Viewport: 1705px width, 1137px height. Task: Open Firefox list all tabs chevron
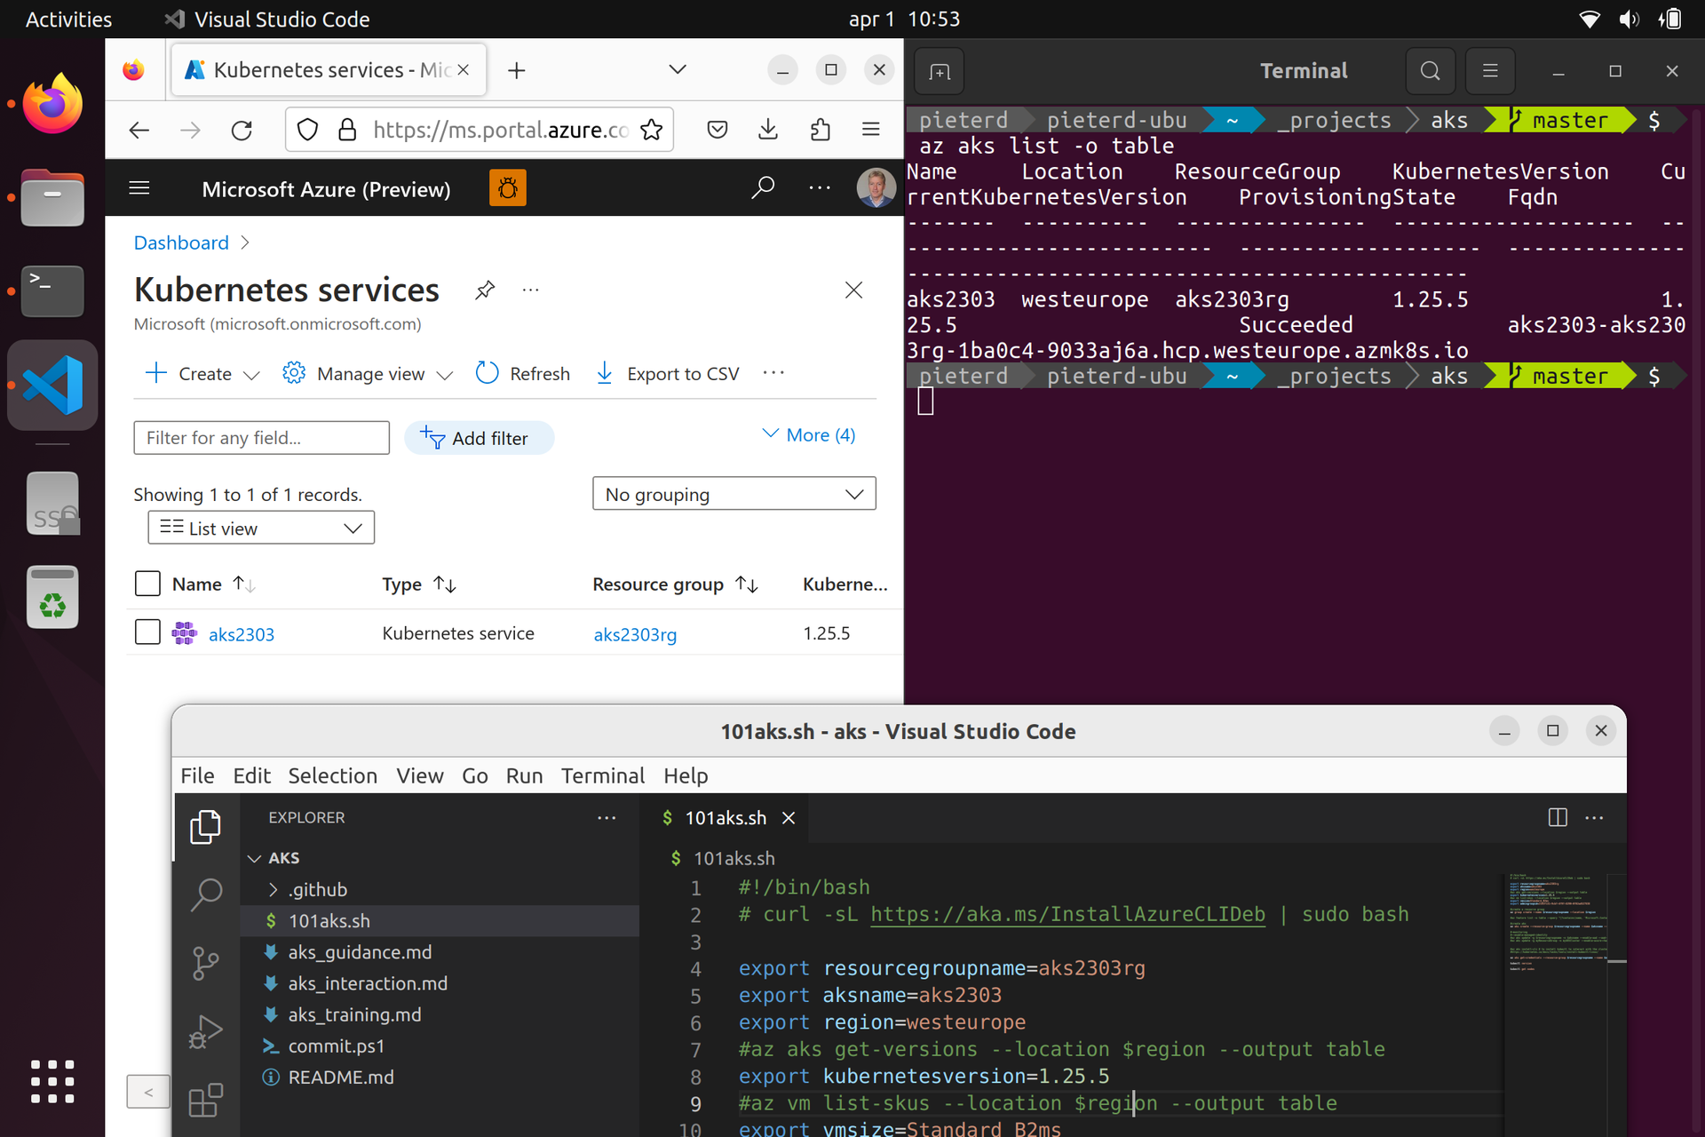click(x=678, y=69)
